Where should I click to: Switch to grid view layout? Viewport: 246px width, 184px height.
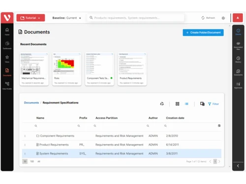pos(177,104)
